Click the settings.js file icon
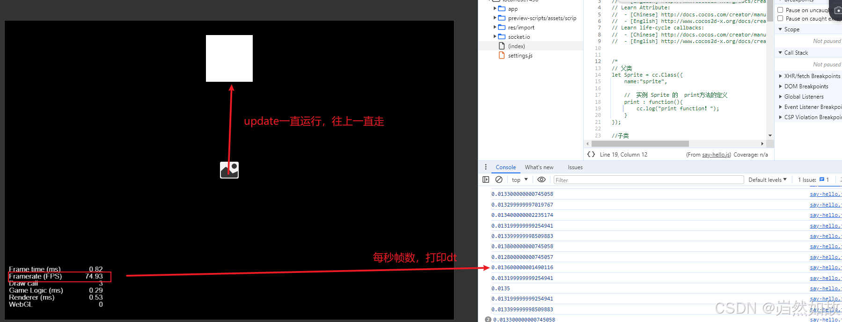Viewport: 842px width, 322px height. [502, 55]
